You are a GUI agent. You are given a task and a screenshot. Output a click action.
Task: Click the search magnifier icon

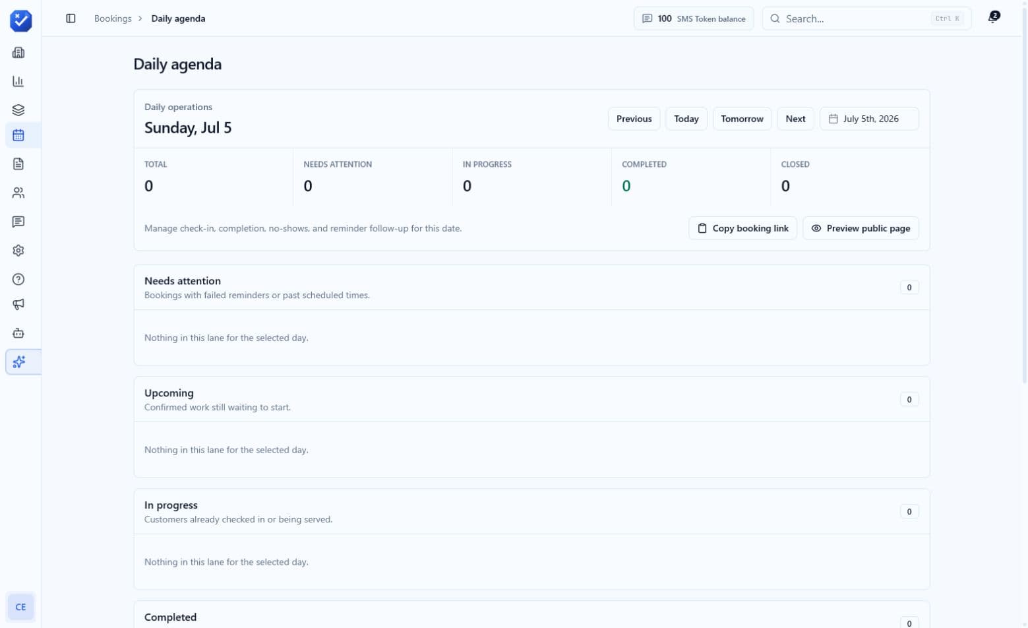pyautogui.click(x=775, y=18)
